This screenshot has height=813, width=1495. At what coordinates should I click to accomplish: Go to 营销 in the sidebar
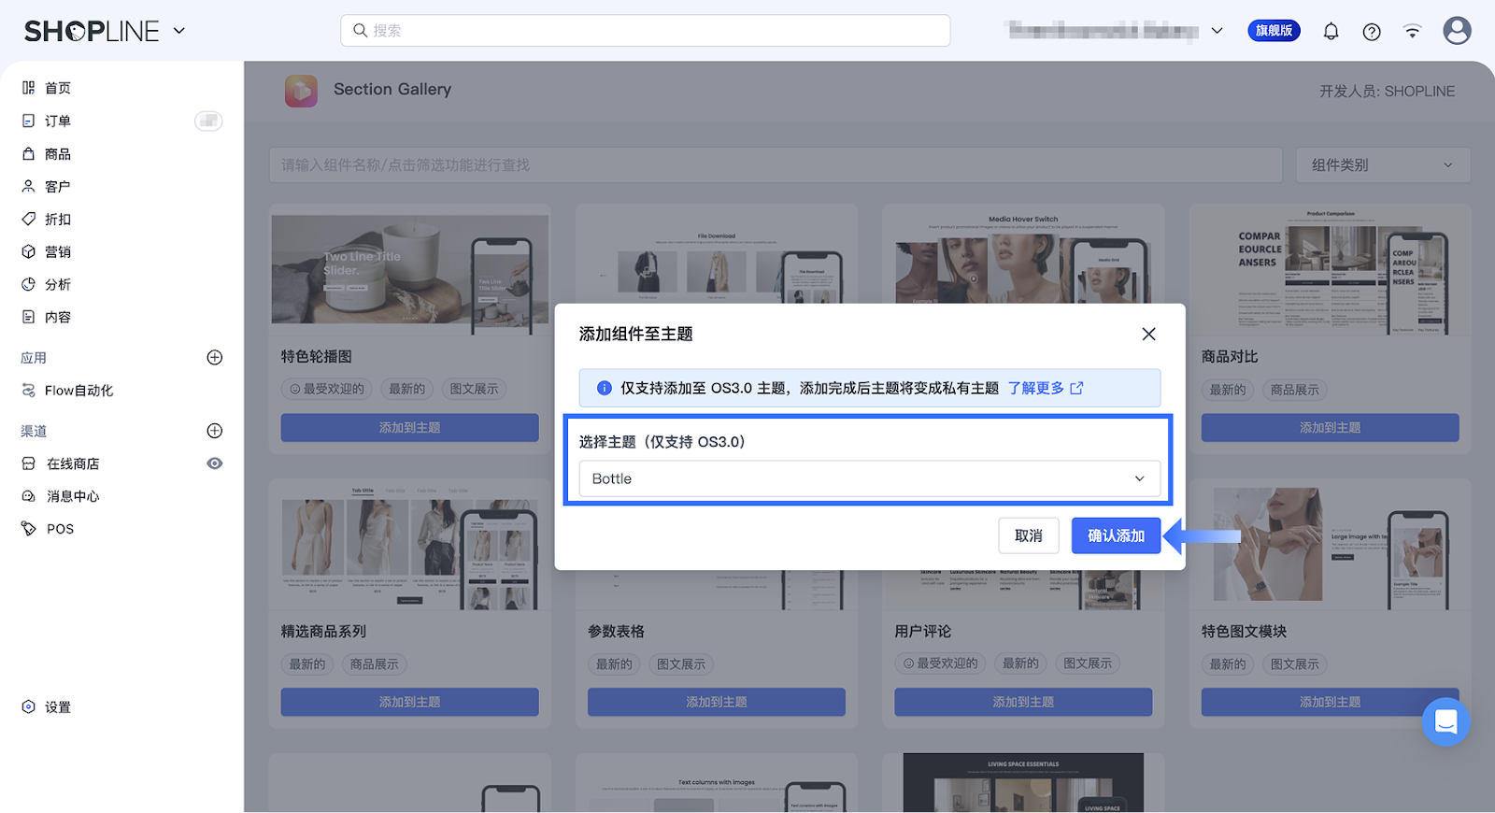click(x=58, y=251)
